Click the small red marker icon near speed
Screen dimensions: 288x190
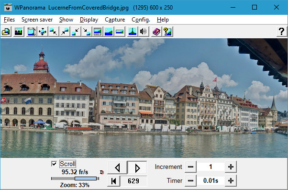coord(102,172)
